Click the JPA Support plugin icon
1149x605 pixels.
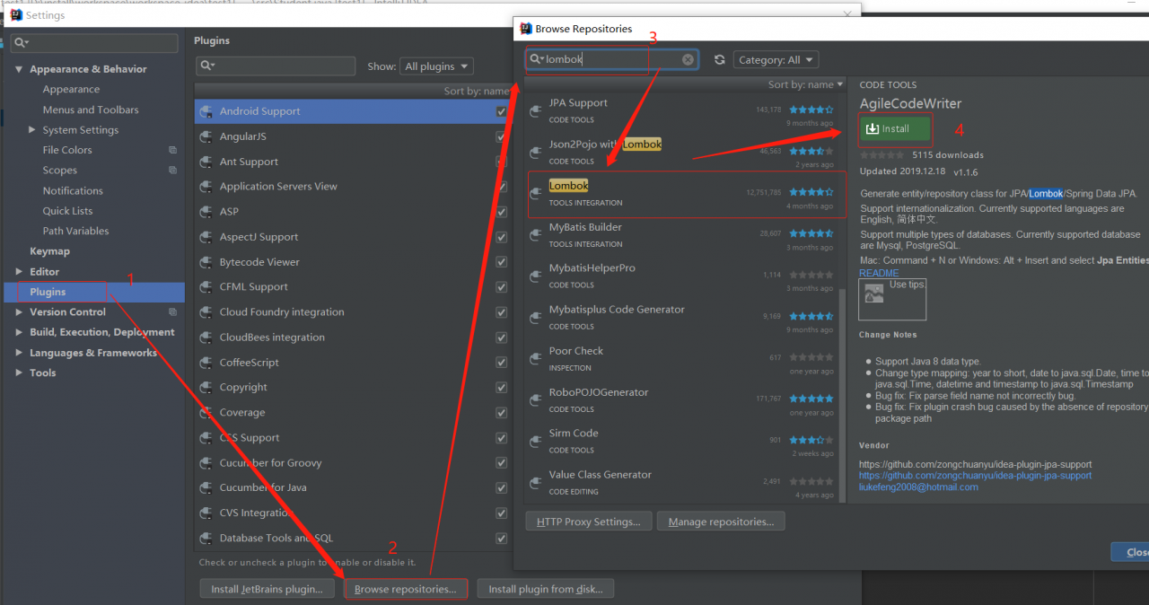click(535, 111)
